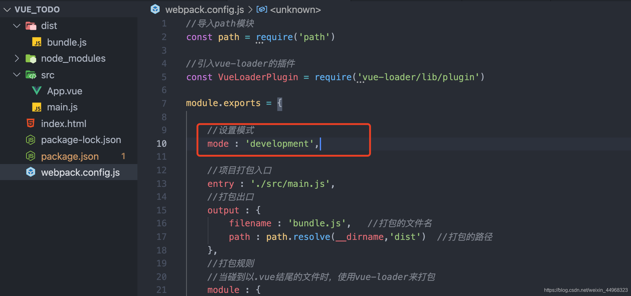Click the webpack icon in the file tree

point(31,172)
